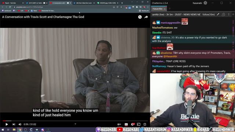Image resolution: width=235 pixels, height=132 pixels.
Task: Reload the YouTube page
Action: pyautogui.click(x=10, y=7)
